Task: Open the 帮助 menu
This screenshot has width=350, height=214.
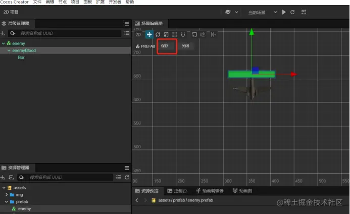Action: pyautogui.click(x=130, y=2)
